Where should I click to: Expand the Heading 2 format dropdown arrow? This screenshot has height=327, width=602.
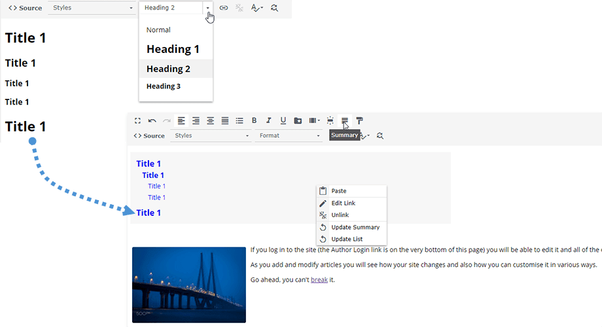(208, 8)
